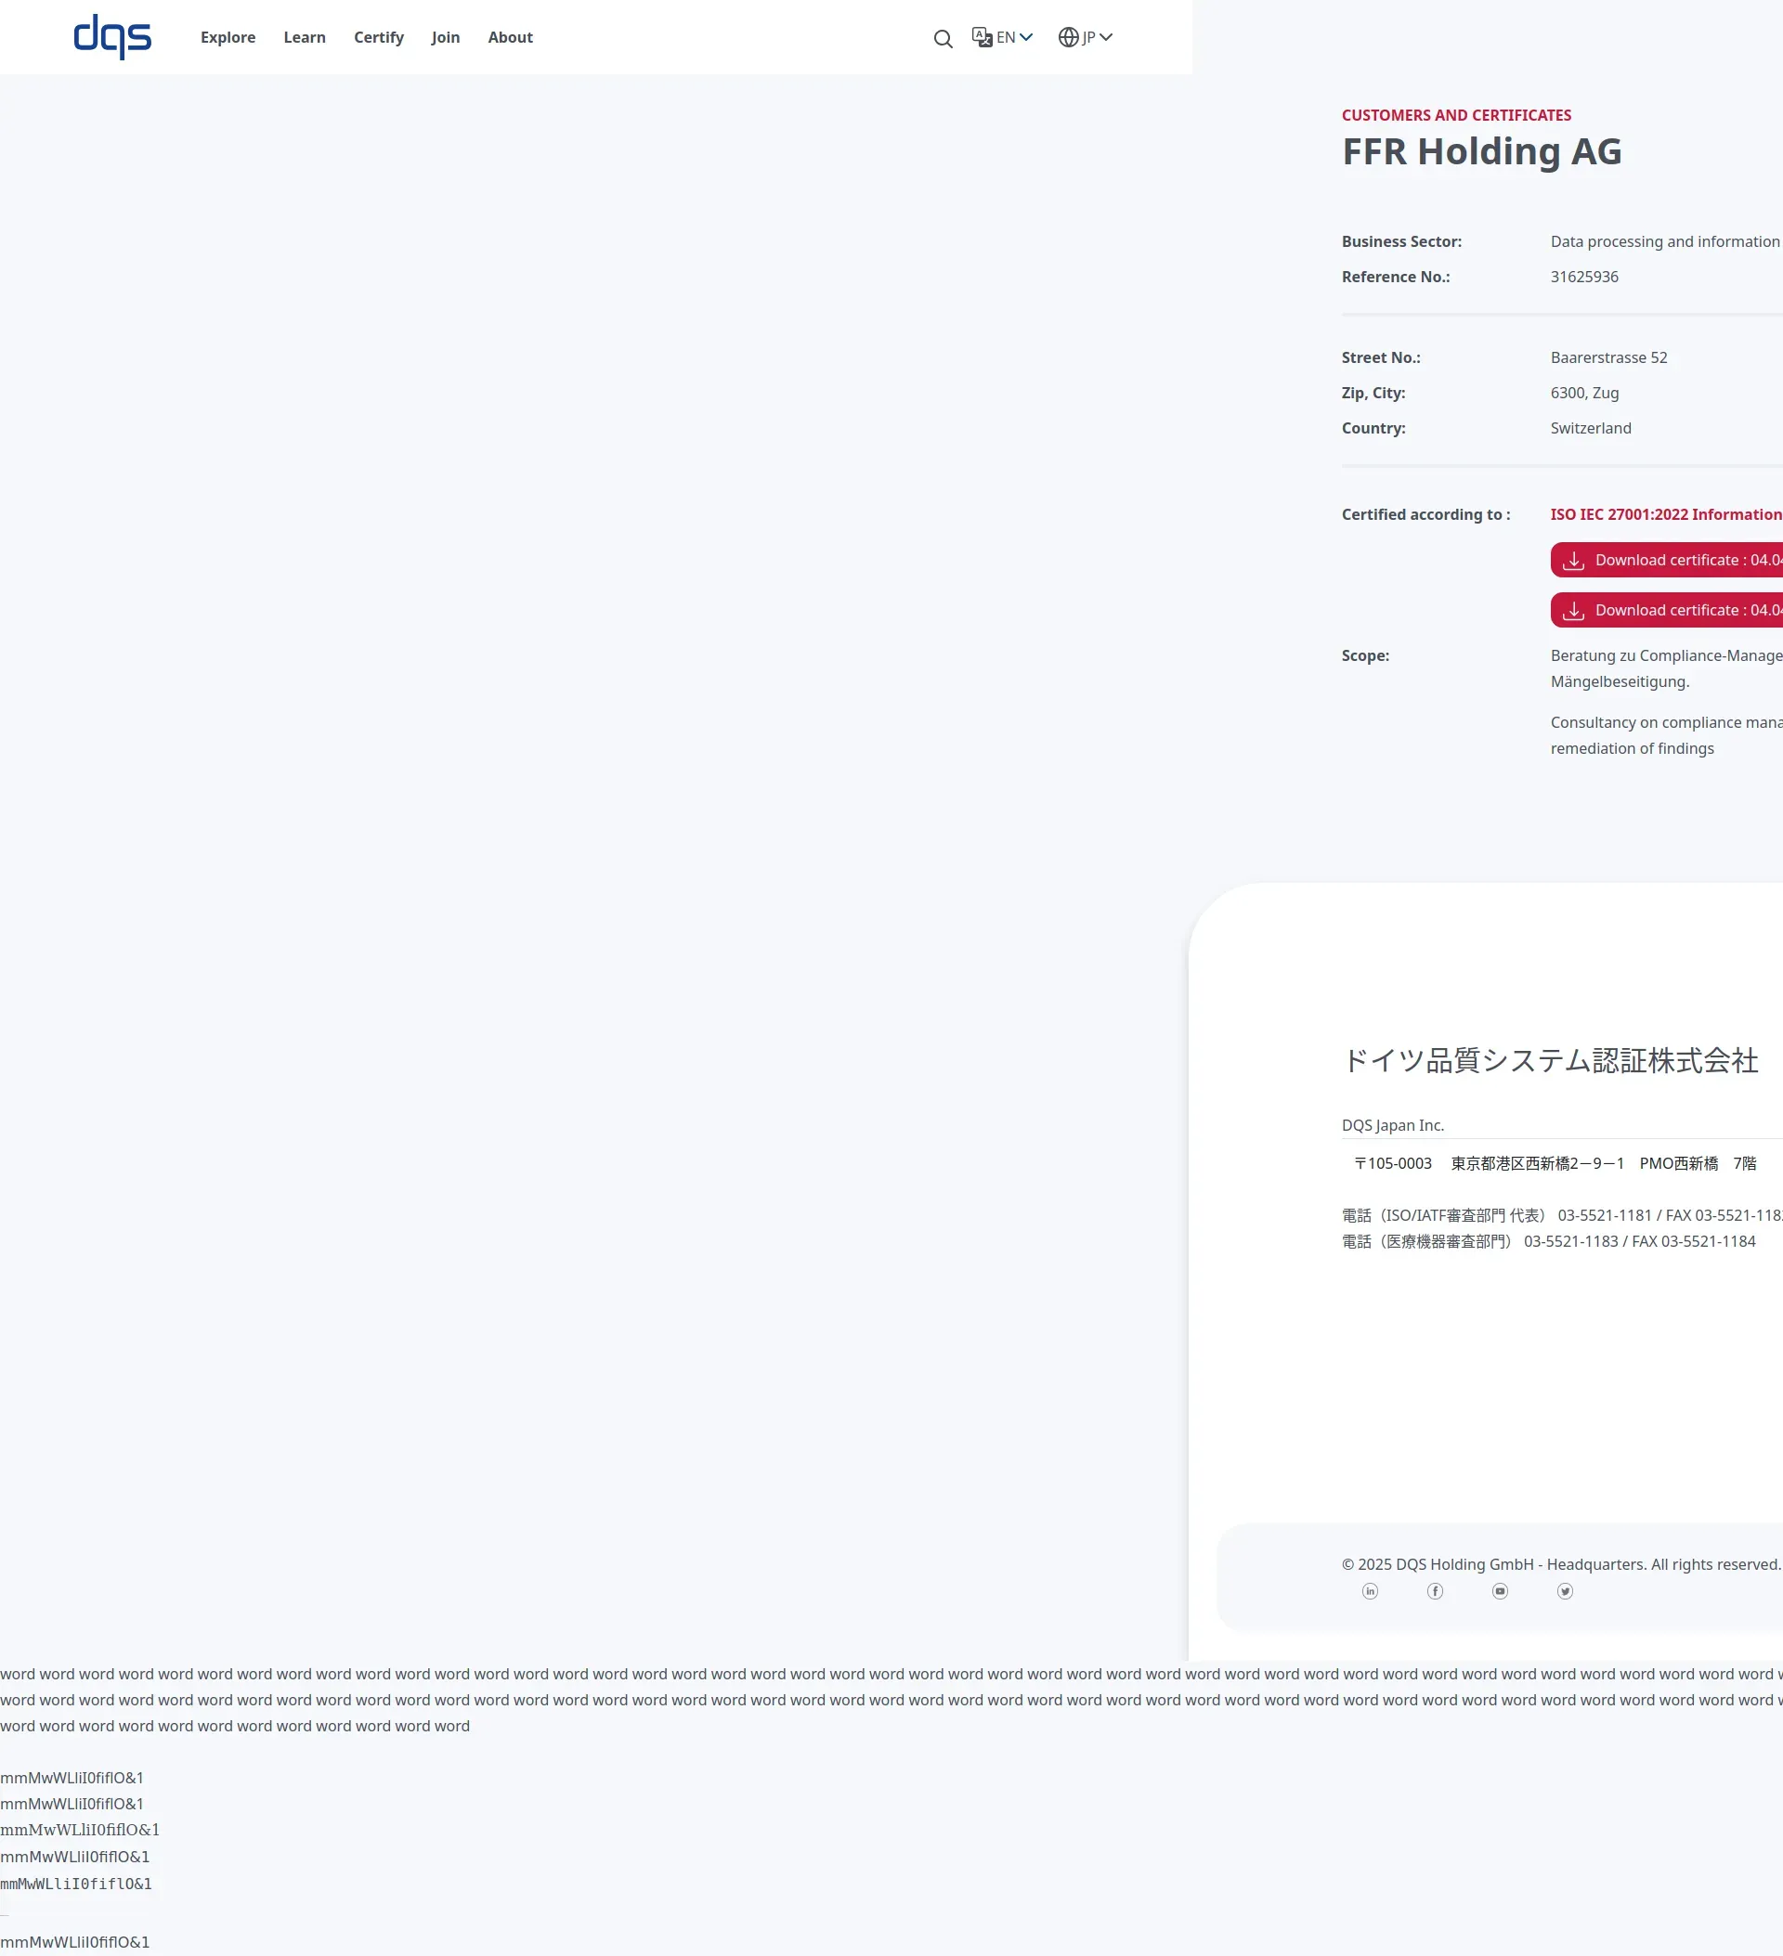
Task: Click download icon on second certificate button
Action: click(1573, 610)
